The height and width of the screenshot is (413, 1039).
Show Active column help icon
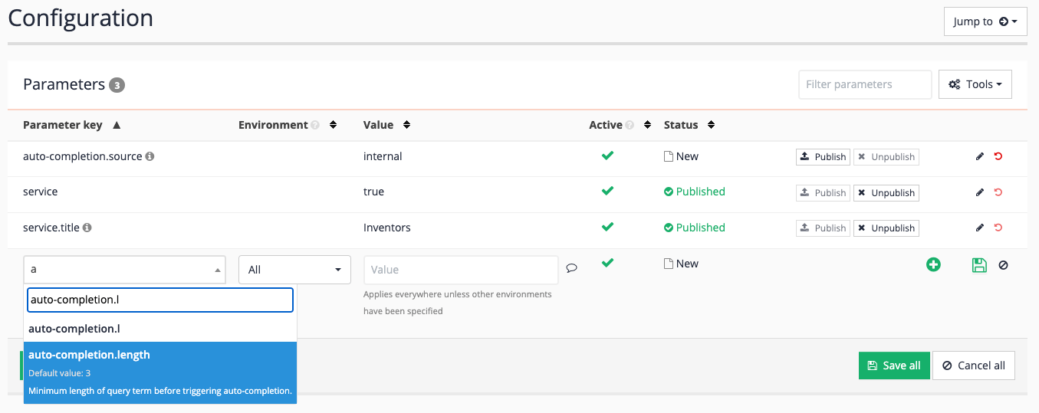[x=630, y=125]
